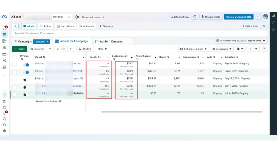277x156 pixels.
Task: Open the All tools hamburger menu icon
Action: [5, 74]
